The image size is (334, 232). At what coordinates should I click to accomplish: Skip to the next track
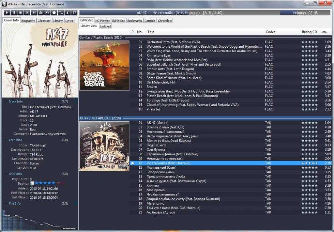click(x=34, y=12)
